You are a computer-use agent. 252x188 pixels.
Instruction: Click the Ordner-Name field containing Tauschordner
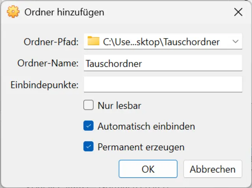[163, 63]
